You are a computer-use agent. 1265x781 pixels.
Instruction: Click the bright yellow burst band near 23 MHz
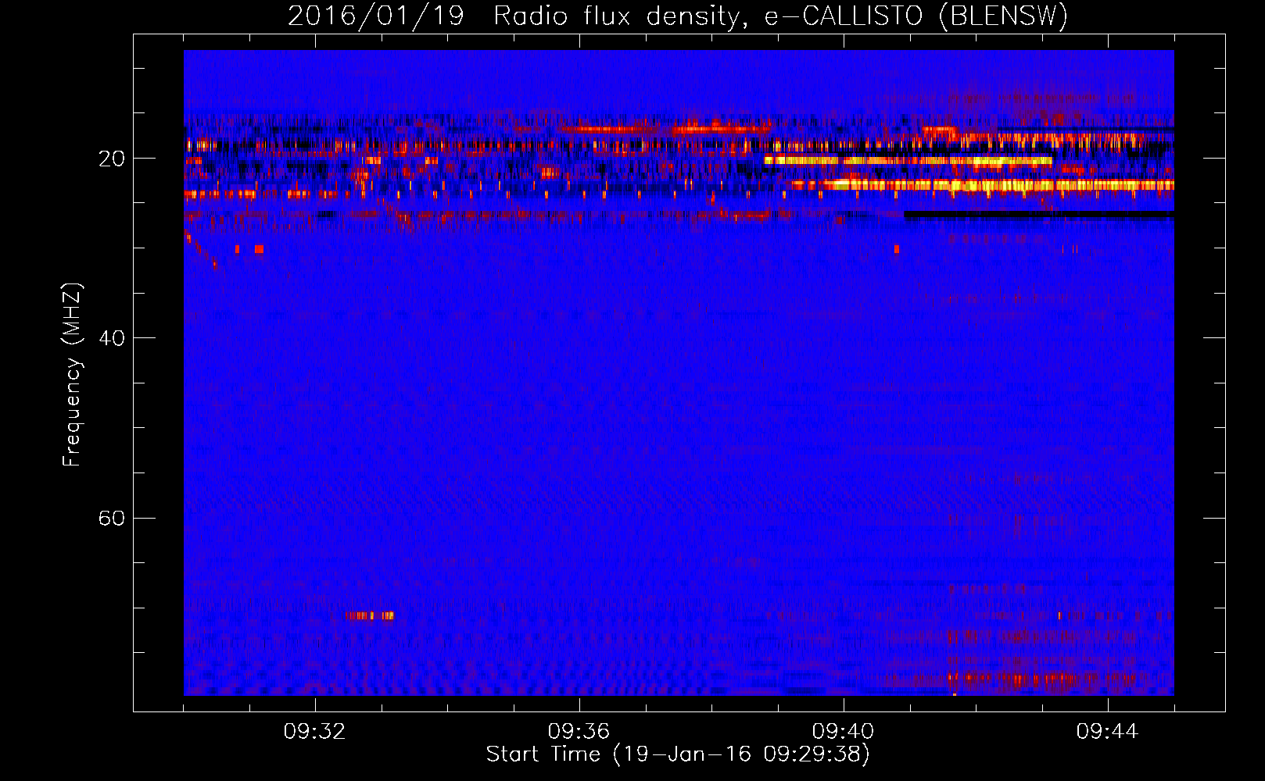pyautogui.click(x=983, y=185)
